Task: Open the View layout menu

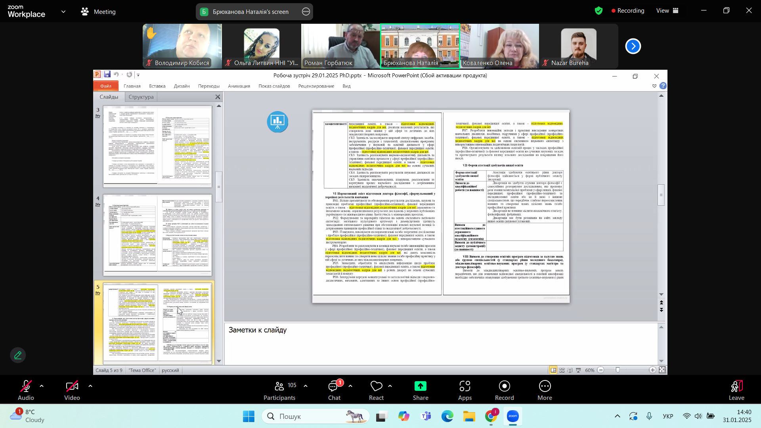Action: pos(667,11)
